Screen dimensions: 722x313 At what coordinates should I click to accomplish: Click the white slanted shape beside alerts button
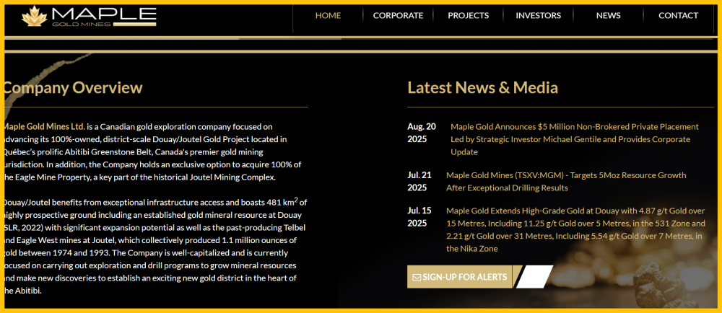[x=534, y=277]
